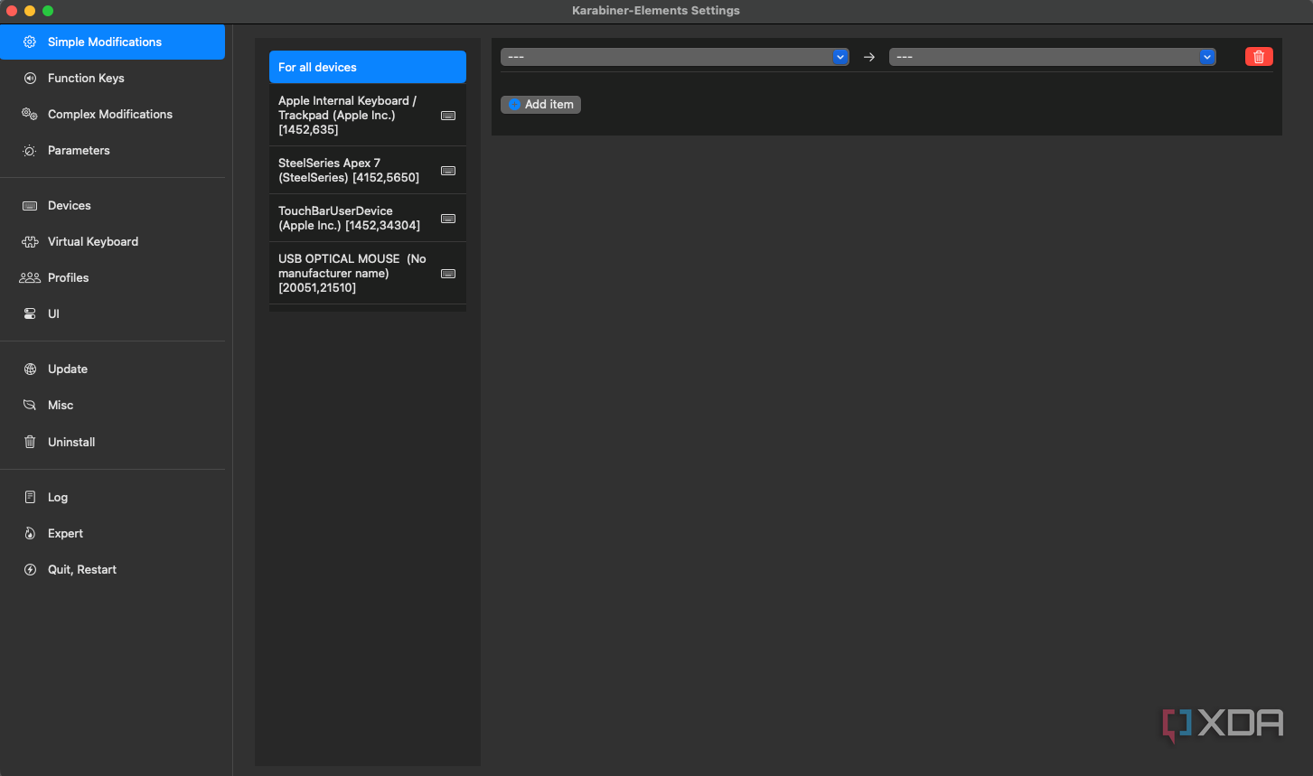
Task: Click the Misc leaf icon
Action: [x=30, y=406]
